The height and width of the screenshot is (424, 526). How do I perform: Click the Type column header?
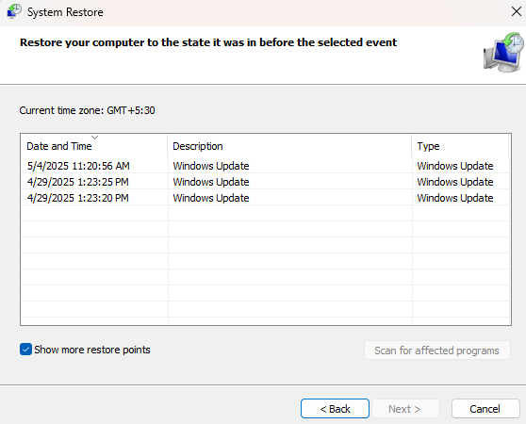tap(460, 146)
